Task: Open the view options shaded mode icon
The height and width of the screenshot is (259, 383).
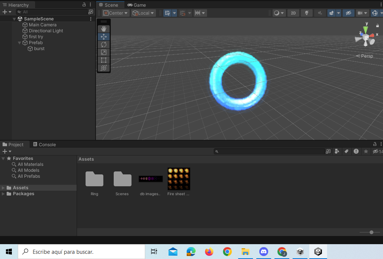Action: pos(277,13)
